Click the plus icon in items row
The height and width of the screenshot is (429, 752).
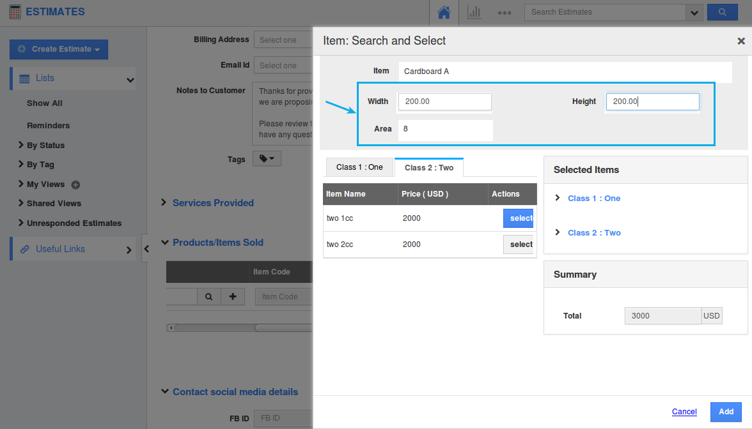[233, 296]
